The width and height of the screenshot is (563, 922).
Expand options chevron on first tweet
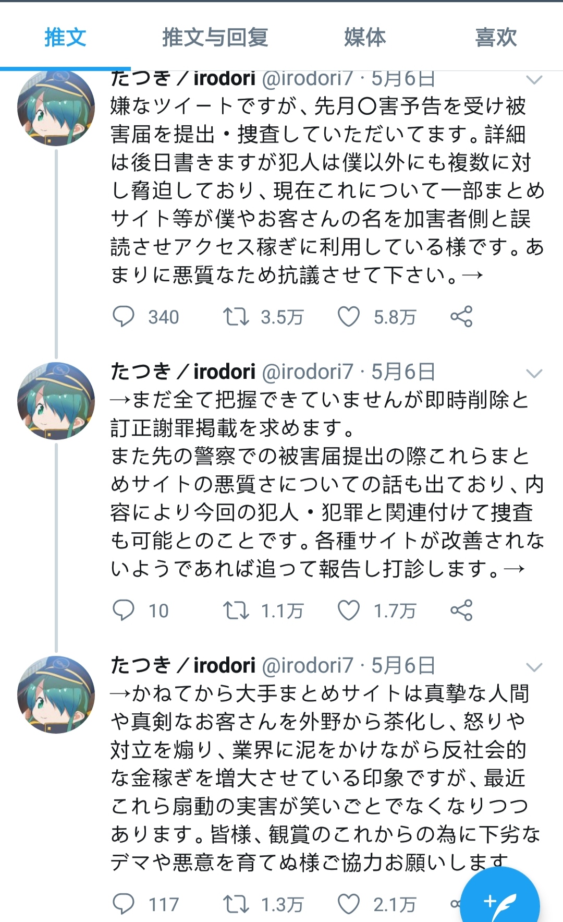click(x=534, y=80)
